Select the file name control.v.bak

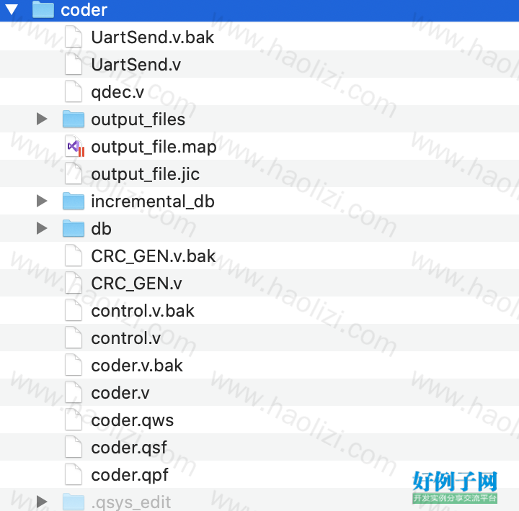point(143,311)
